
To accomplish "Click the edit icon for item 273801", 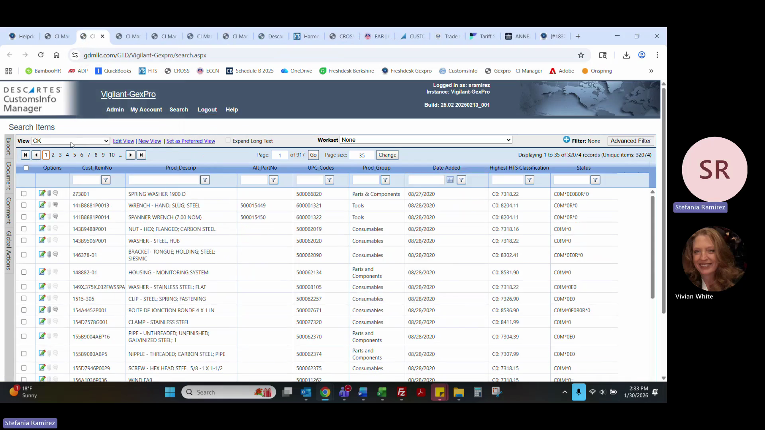I will (x=42, y=193).
